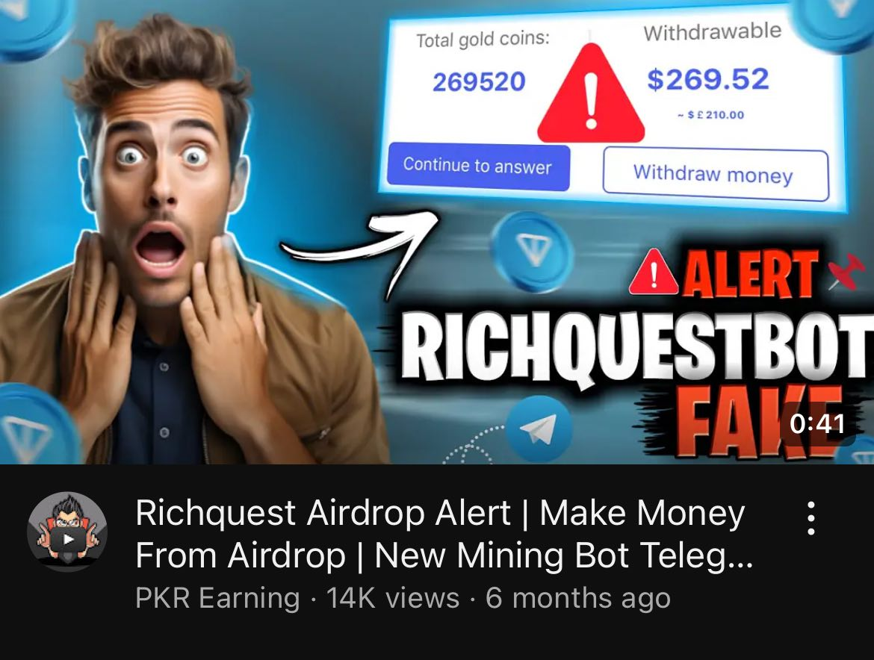Click the $269.52 withdrawable amount
The image size is (874, 660).
pos(708,79)
